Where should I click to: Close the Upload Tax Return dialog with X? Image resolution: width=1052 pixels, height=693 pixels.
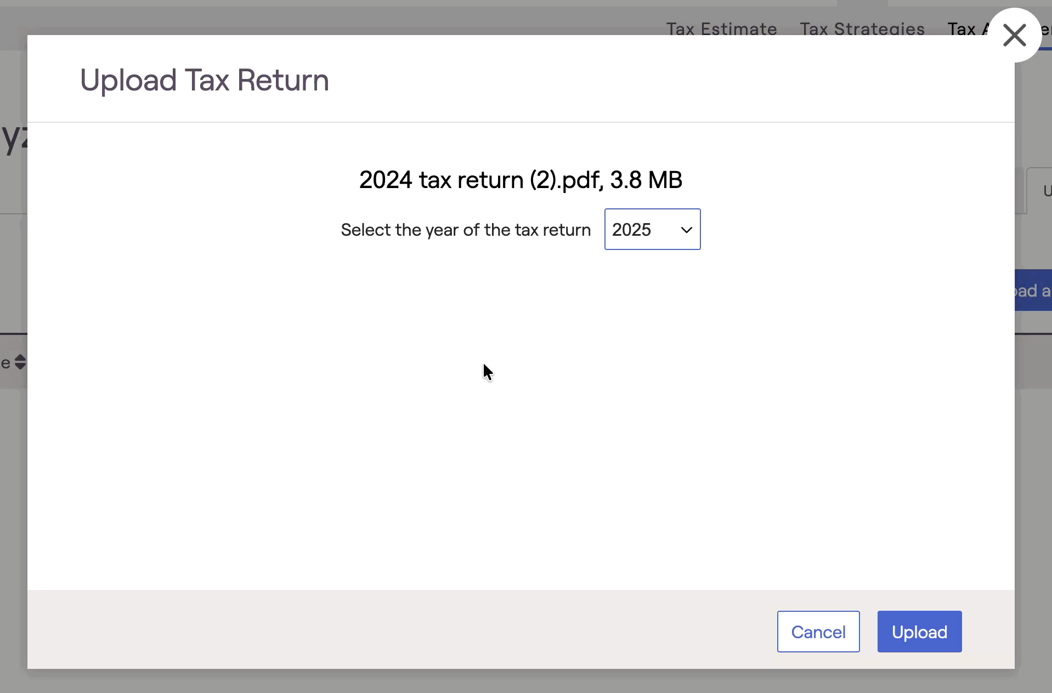point(1014,36)
